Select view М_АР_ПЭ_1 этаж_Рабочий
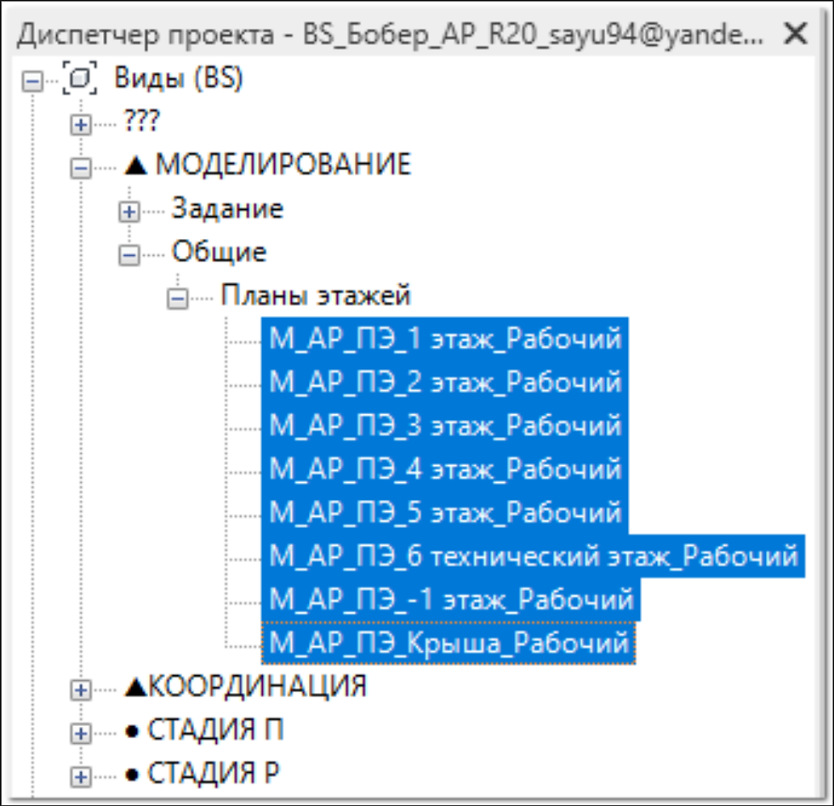The image size is (834, 806). click(x=444, y=339)
